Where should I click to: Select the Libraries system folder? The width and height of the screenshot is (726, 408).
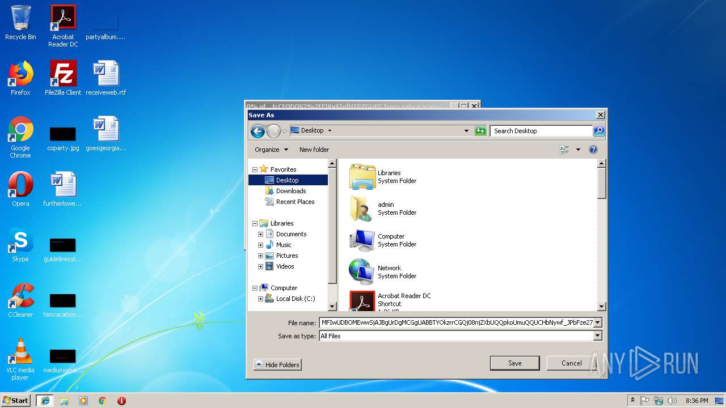[383, 176]
